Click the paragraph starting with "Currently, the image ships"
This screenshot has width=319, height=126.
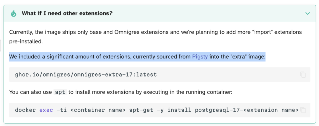click(118, 32)
